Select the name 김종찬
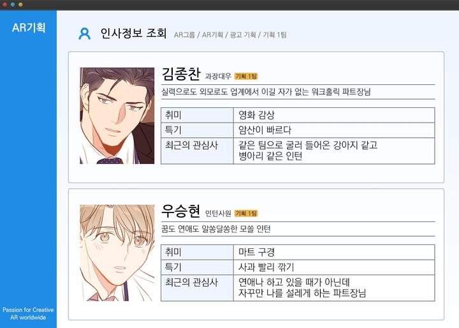Viewport: 459px width, 328px height. point(181,73)
